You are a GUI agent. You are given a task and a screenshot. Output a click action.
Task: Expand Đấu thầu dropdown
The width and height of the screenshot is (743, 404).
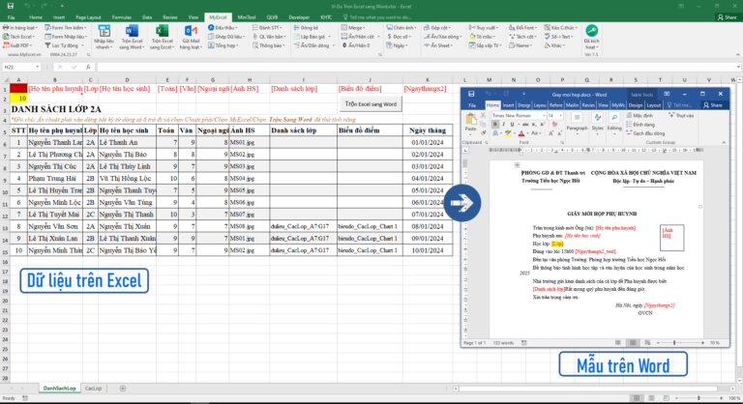[x=235, y=28]
